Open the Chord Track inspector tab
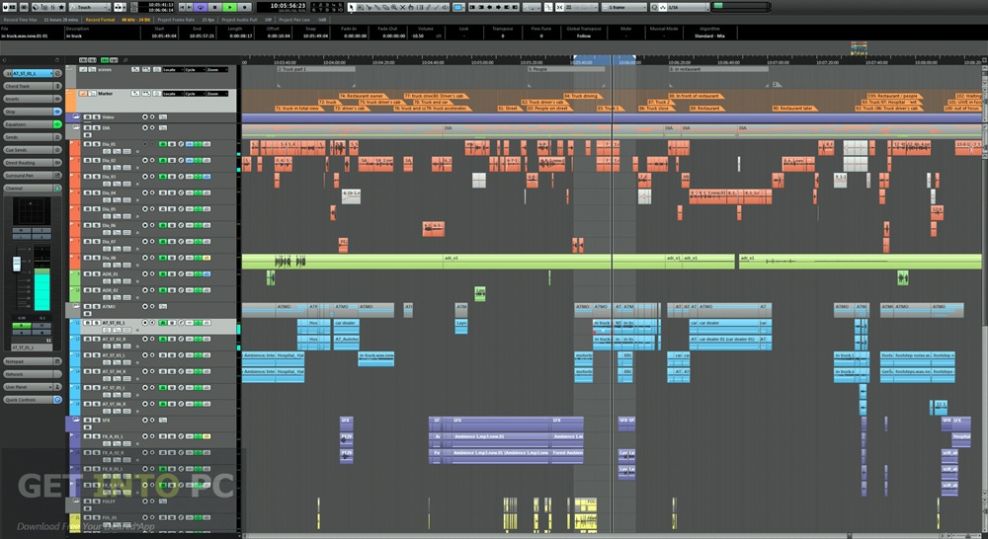988x539 pixels. pyautogui.click(x=32, y=86)
